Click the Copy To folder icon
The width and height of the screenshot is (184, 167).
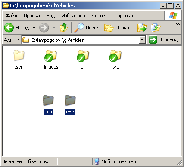(x=156, y=28)
